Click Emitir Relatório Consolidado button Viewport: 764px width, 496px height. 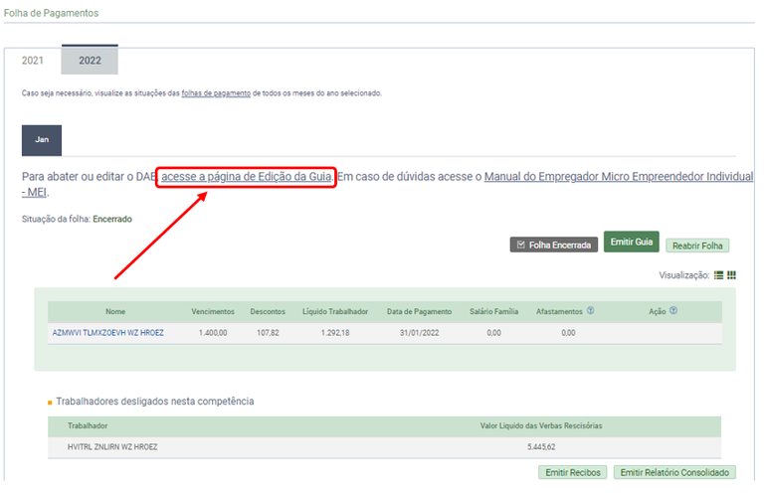[673, 472]
